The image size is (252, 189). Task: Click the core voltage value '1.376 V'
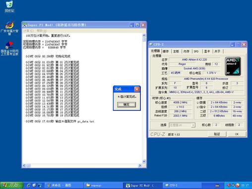[211, 73]
